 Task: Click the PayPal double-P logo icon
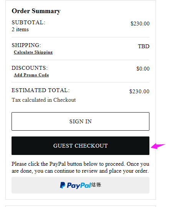[63, 185]
